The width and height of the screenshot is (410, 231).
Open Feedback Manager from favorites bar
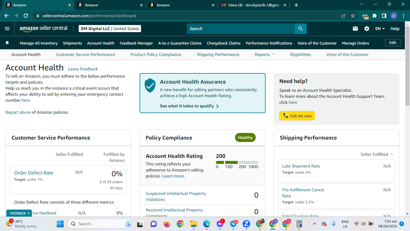pyautogui.click(x=136, y=43)
